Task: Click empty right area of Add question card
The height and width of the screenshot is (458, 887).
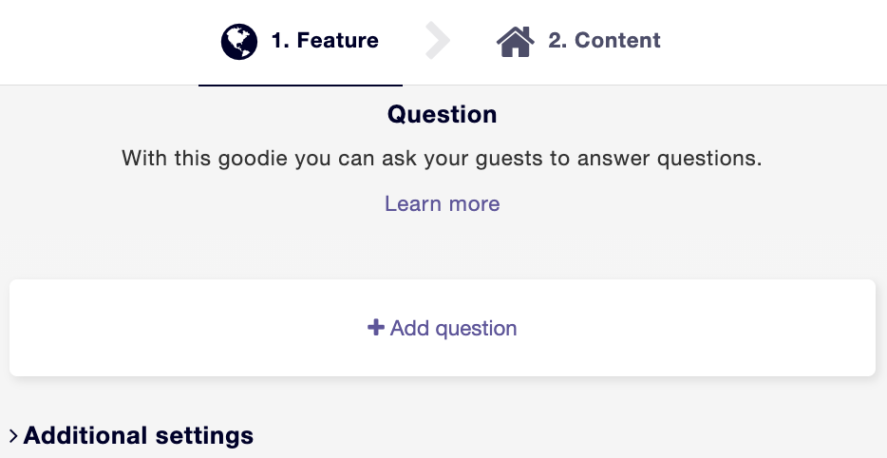Action: tap(696, 328)
